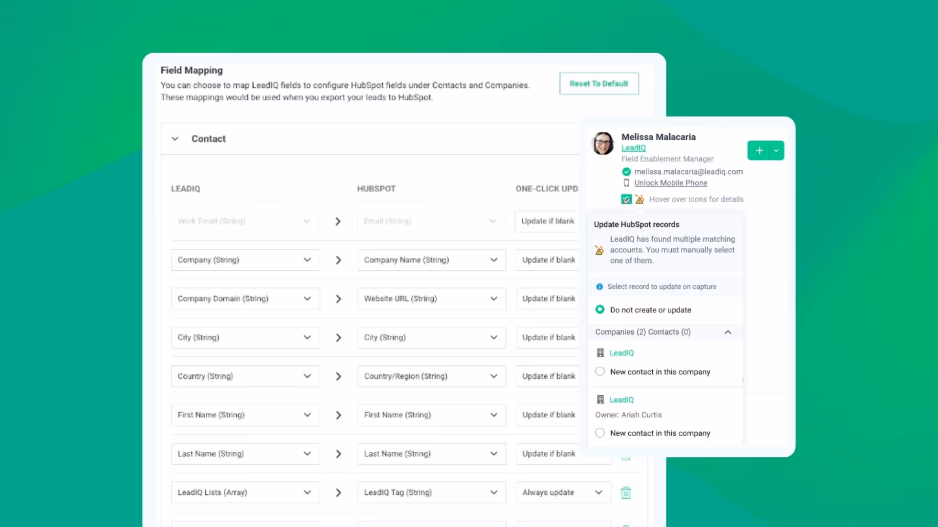Click the warning icon beside hover hint

[640, 199]
